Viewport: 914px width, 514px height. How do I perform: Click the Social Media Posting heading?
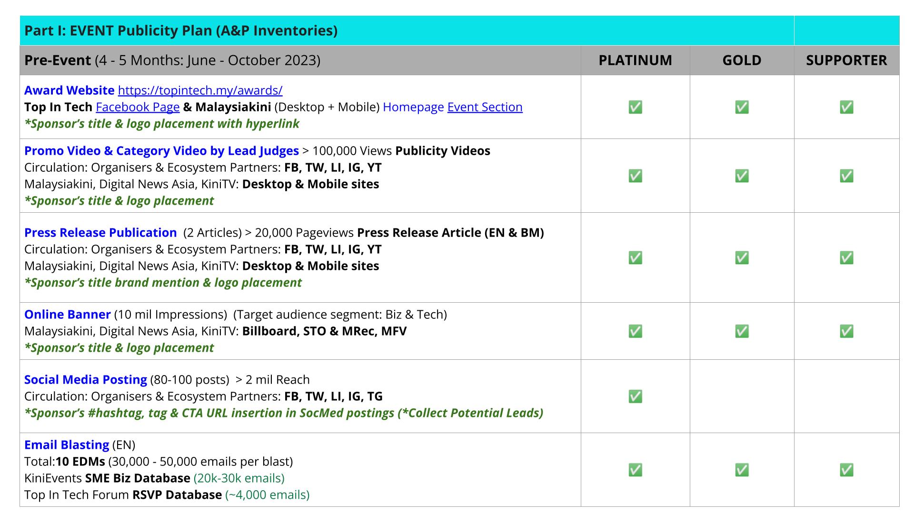click(86, 380)
